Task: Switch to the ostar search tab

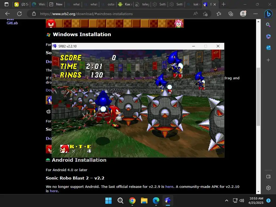Action: pos(108,4)
